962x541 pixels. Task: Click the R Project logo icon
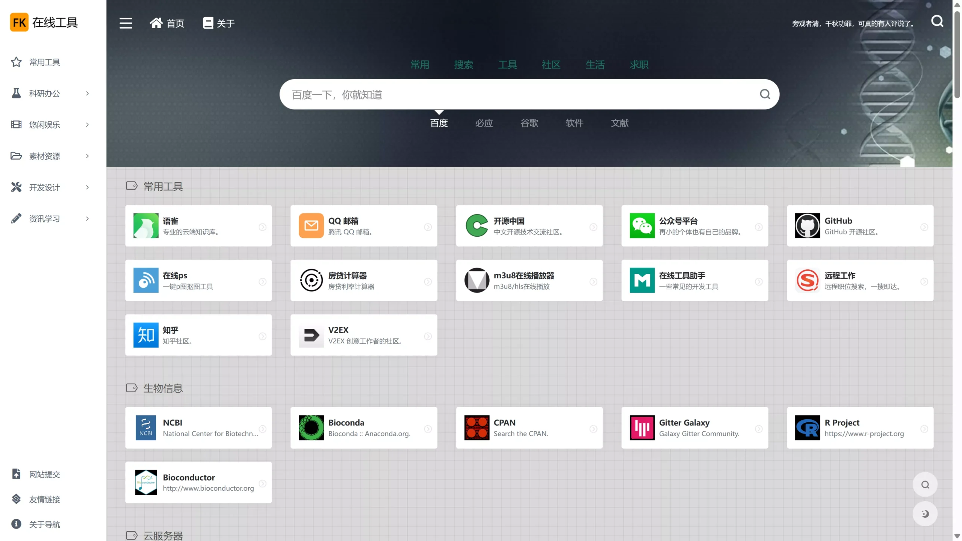[807, 428]
